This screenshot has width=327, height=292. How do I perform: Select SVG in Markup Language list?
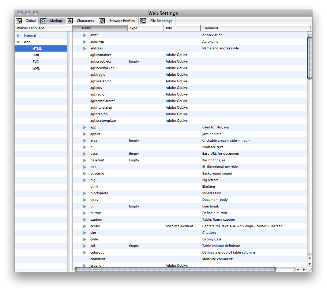pos(35,62)
